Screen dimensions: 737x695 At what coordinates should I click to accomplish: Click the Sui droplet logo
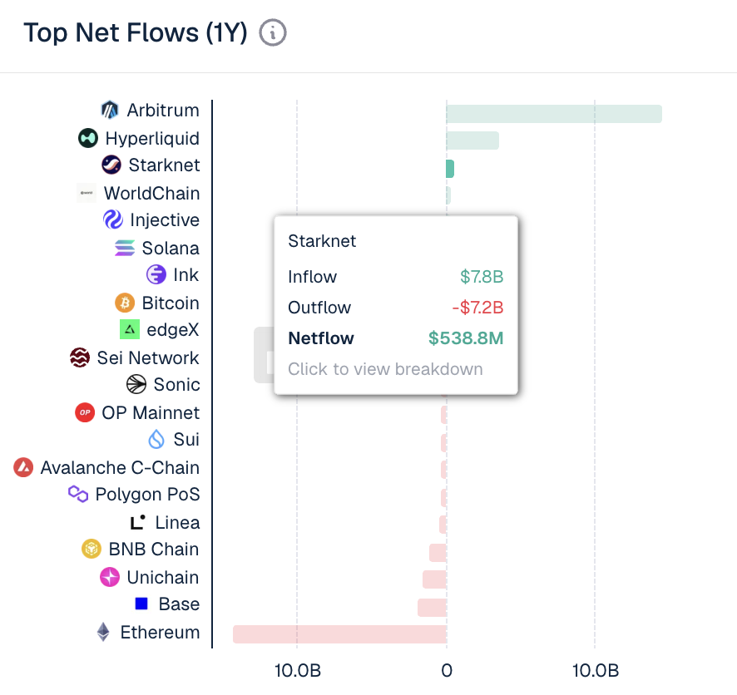click(x=156, y=440)
